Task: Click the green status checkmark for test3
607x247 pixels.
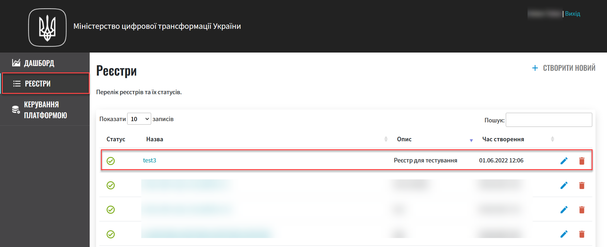Action: (111, 161)
